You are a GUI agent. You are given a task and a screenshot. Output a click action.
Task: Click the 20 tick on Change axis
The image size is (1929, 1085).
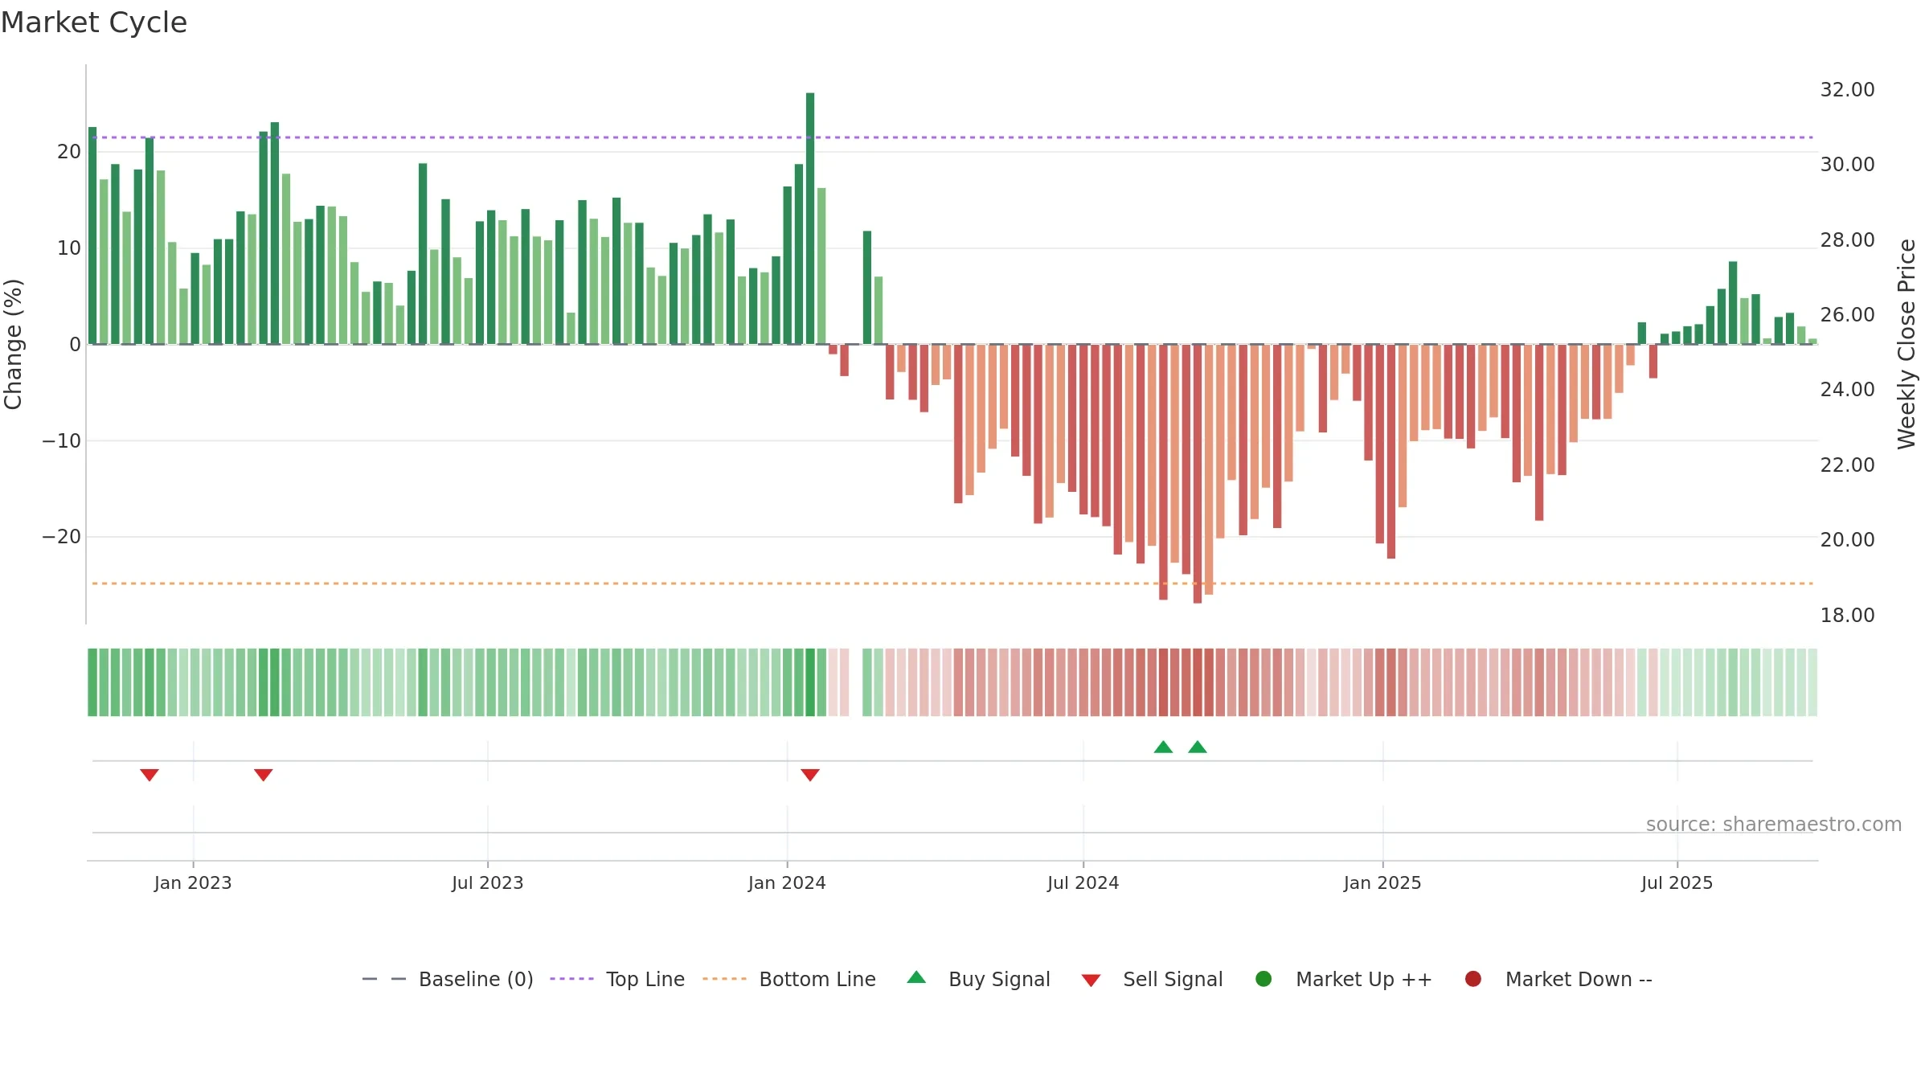point(69,151)
